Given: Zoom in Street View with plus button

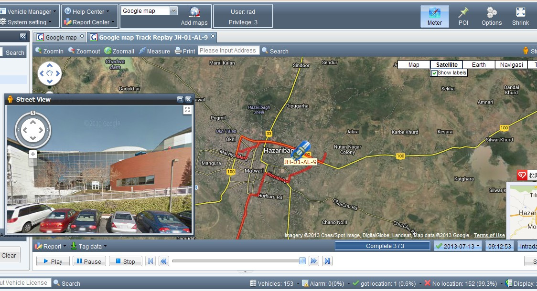Looking at the screenshot, I should 33,154.
